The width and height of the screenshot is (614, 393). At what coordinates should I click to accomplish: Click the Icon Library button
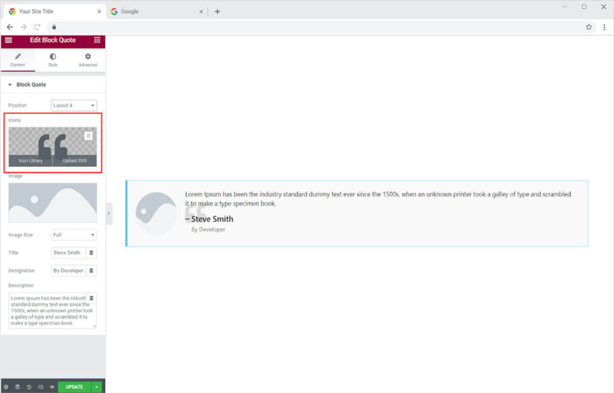pyautogui.click(x=31, y=161)
